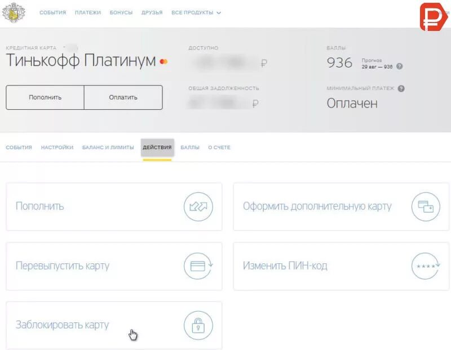Open the Пополнить action card
The image size is (451, 350).
[x=114, y=207]
